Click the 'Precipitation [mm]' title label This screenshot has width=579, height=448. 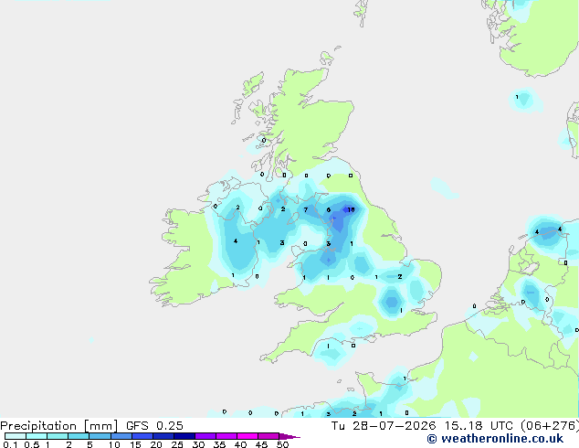point(59,426)
